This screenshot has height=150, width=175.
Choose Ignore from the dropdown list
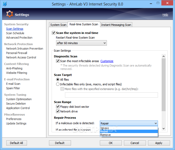[x=129, y=128]
